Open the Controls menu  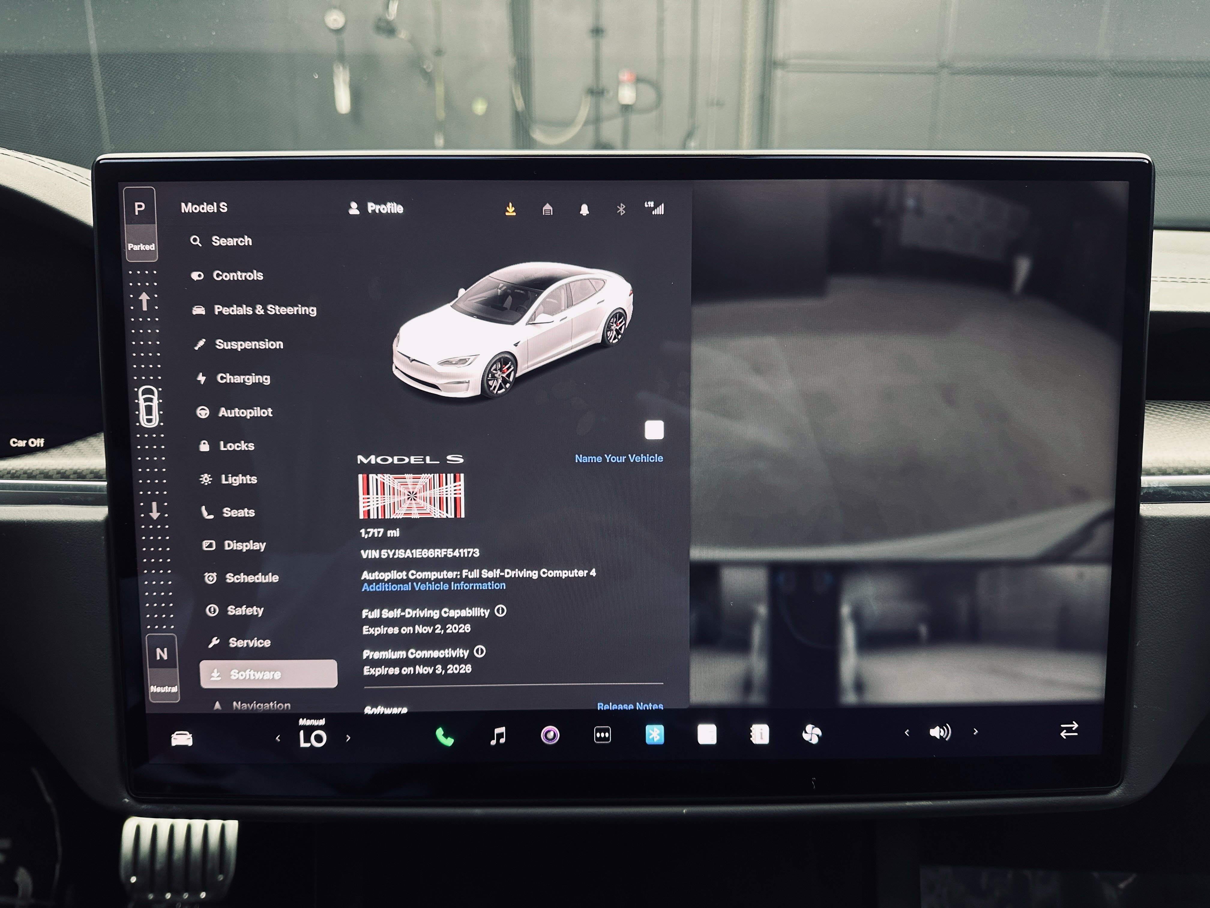pyautogui.click(x=227, y=275)
